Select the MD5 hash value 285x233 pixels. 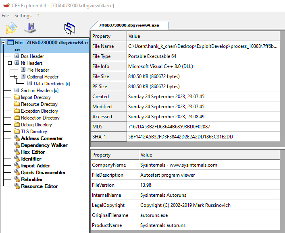tap(203, 126)
